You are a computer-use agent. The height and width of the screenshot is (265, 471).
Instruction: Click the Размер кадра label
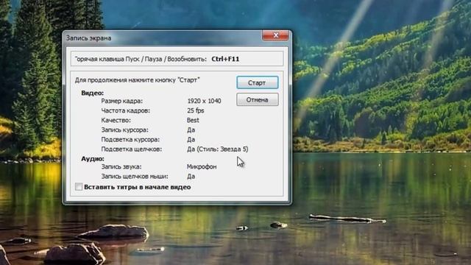[122, 101]
